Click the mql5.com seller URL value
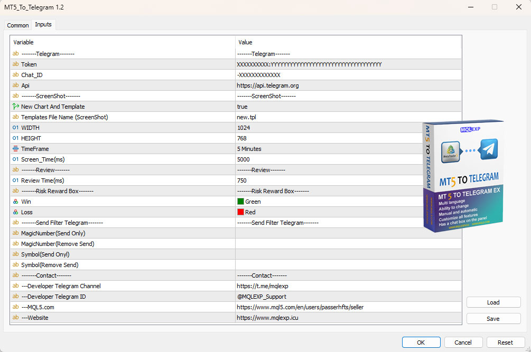Image resolution: width=531 pixels, height=352 pixels. [300, 307]
